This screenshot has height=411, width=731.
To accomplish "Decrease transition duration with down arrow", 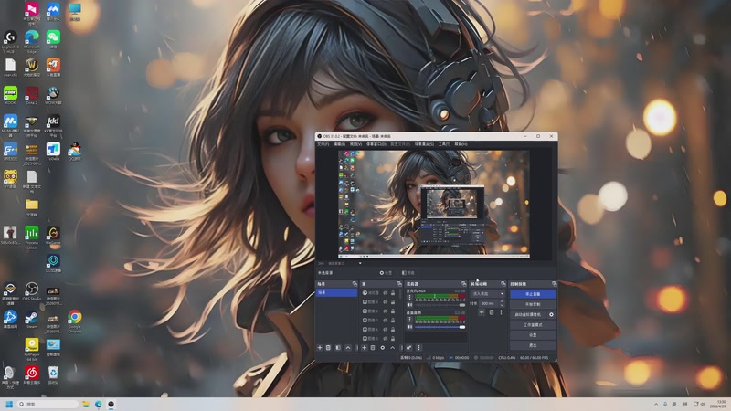I will coord(502,306).
